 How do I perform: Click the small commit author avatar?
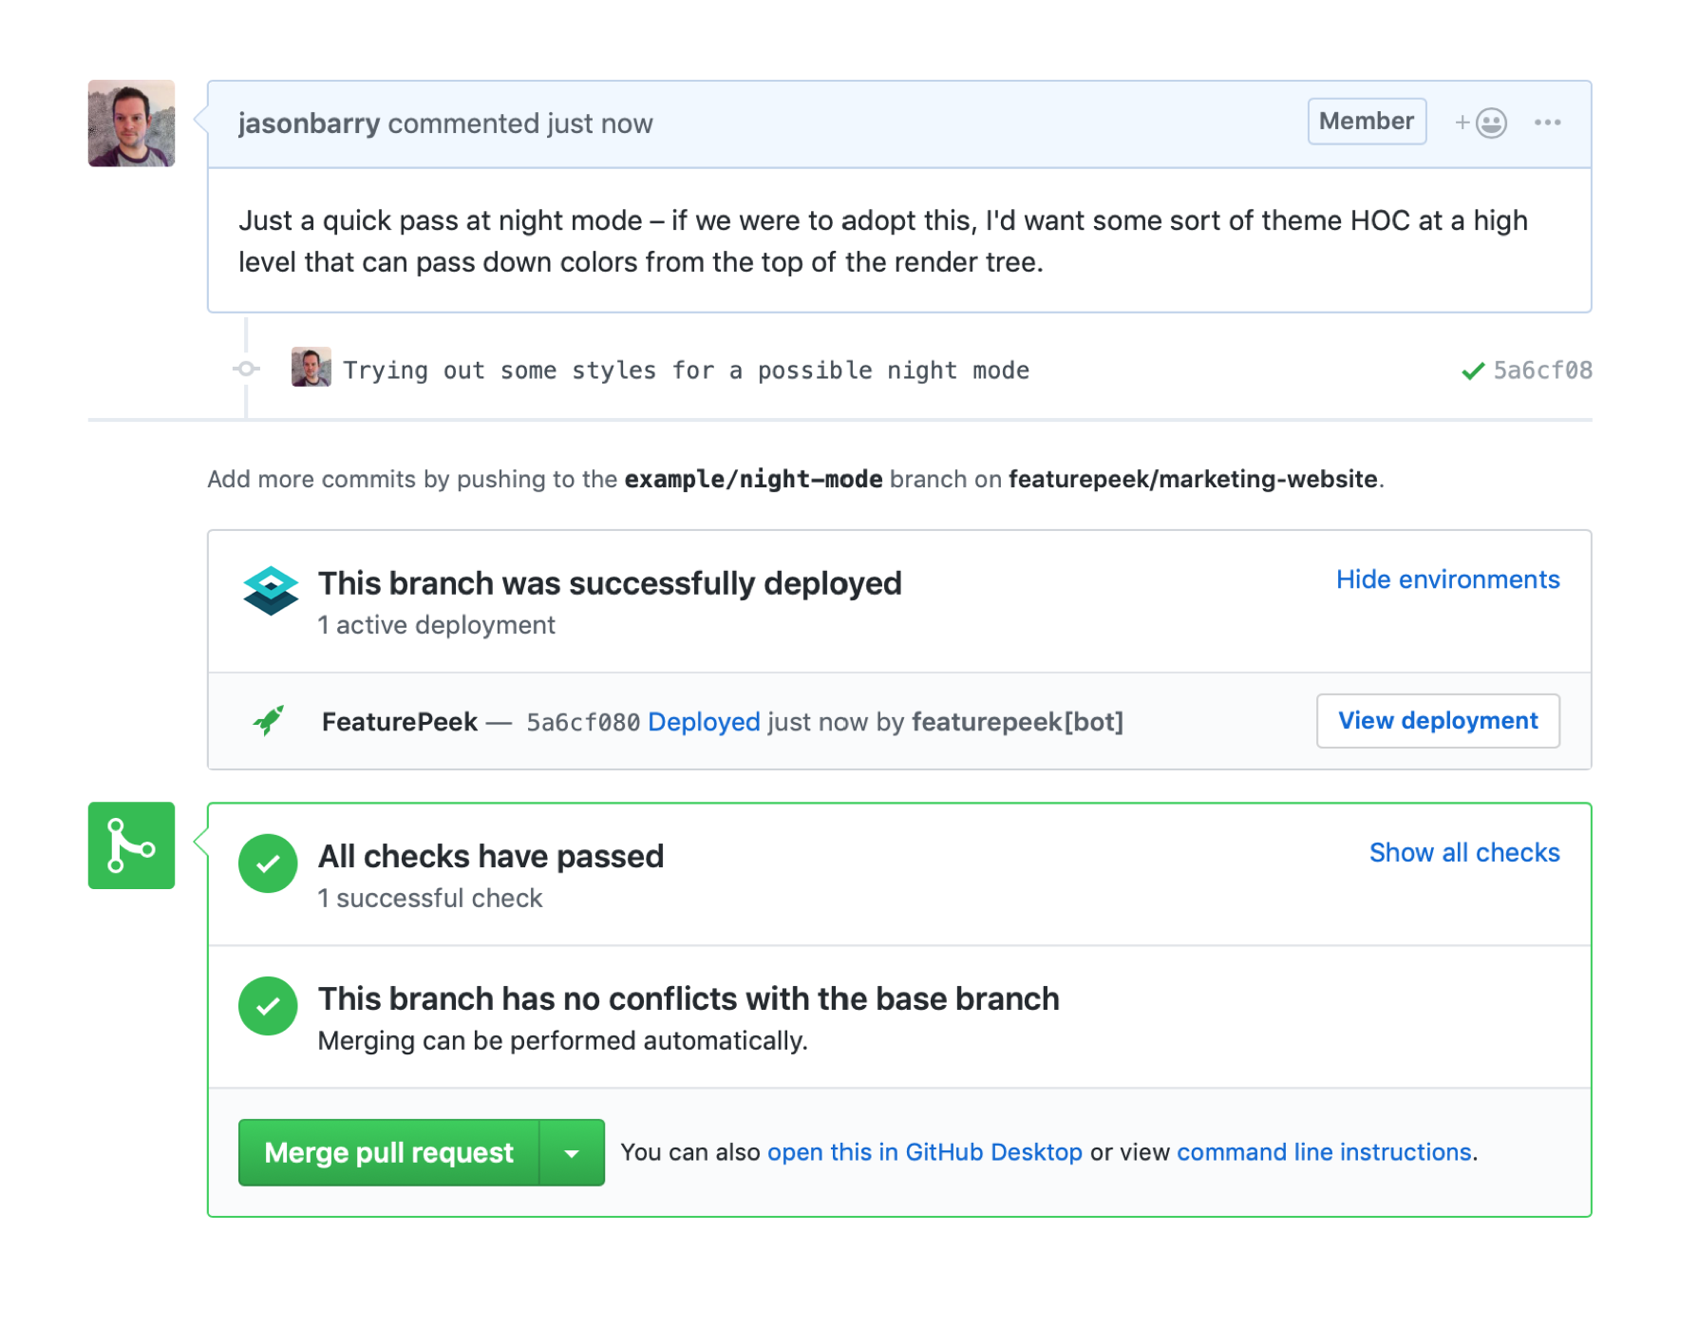[311, 368]
